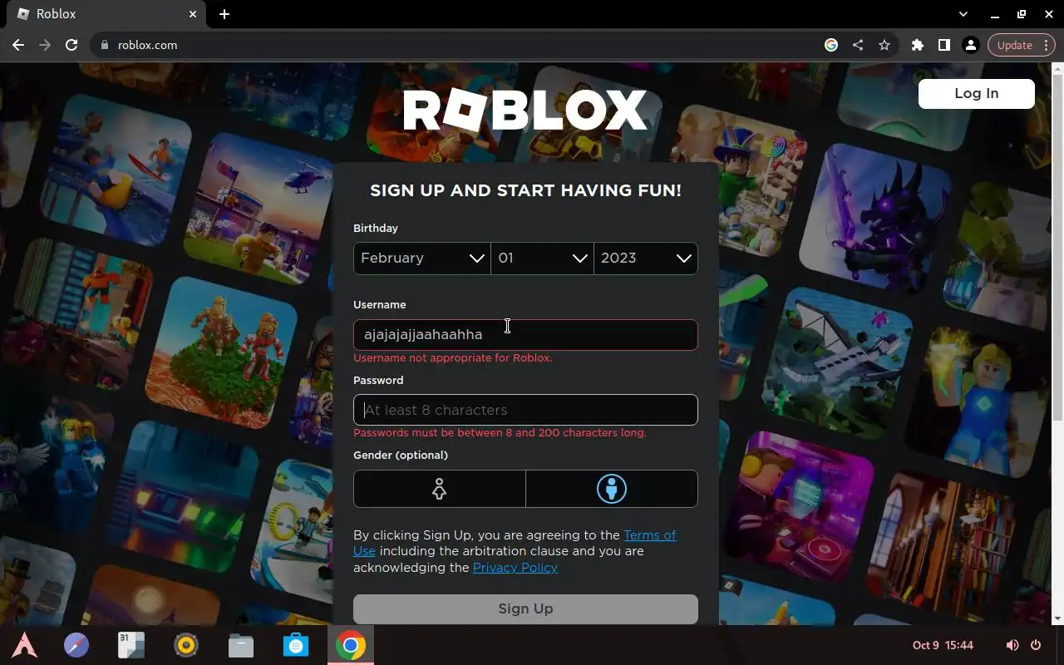Image resolution: width=1064 pixels, height=665 pixels.
Task: Click the Sign Up button
Action: pyautogui.click(x=525, y=608)
